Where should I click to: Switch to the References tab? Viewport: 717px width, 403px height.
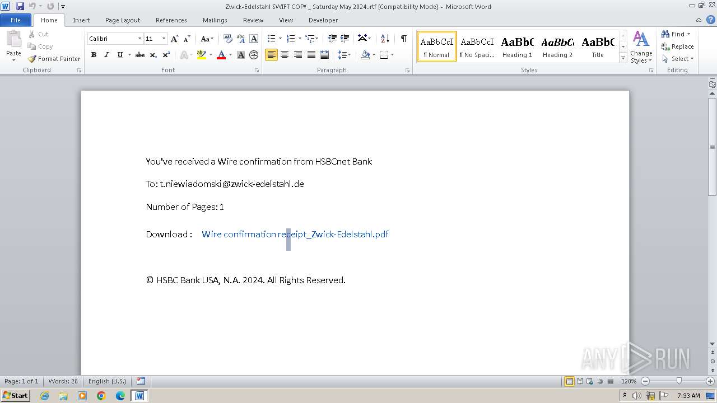171,20
